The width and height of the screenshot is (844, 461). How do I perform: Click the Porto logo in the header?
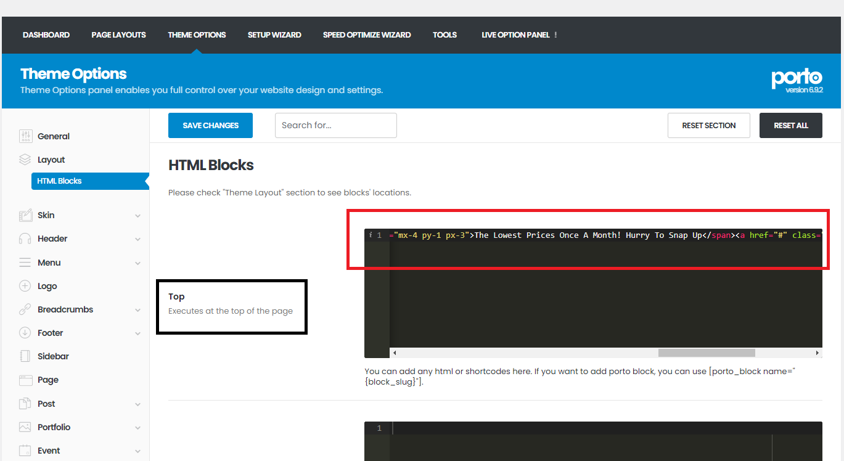[797, 78]
